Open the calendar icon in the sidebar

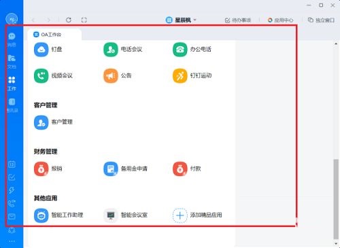(x=12, y=164)
